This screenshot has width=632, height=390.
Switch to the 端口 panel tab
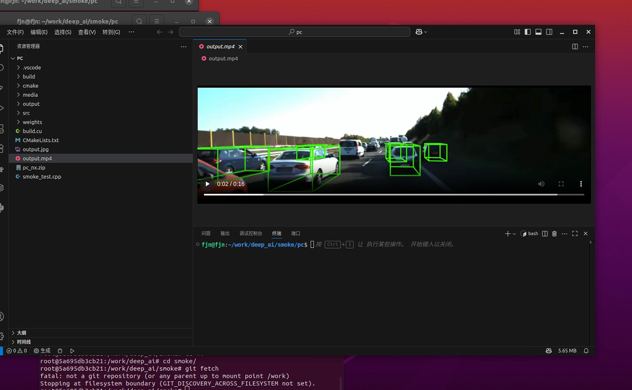(296, 233)
